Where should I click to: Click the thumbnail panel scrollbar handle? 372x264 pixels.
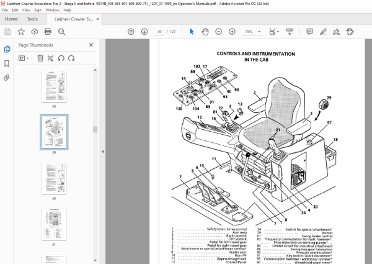tap(95, 129)
